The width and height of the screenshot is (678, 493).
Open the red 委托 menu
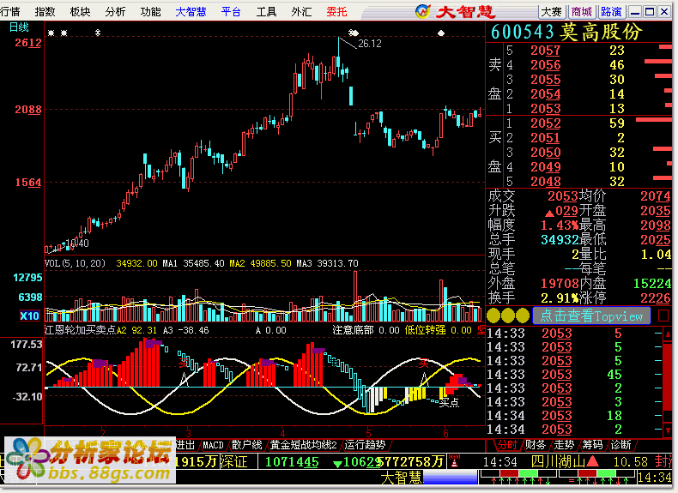pyautogui.click(x=336, y=12)
